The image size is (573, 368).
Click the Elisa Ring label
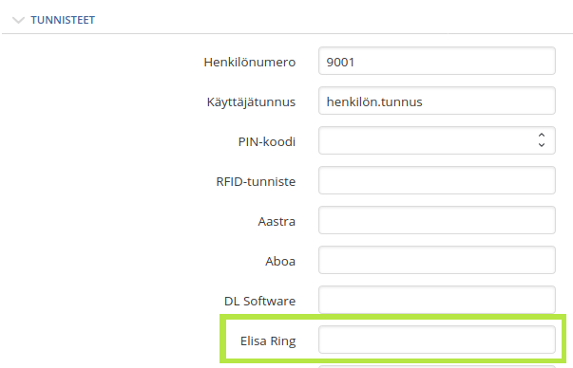(268, 341)
